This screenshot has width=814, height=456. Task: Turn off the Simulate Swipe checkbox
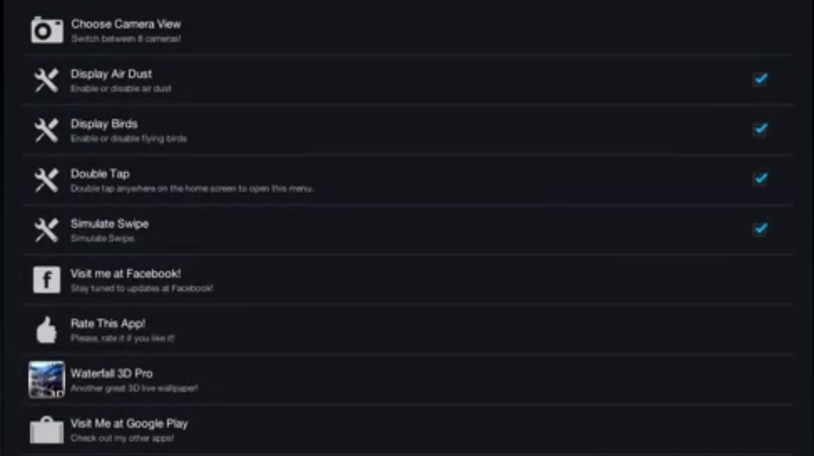[760, 228]
